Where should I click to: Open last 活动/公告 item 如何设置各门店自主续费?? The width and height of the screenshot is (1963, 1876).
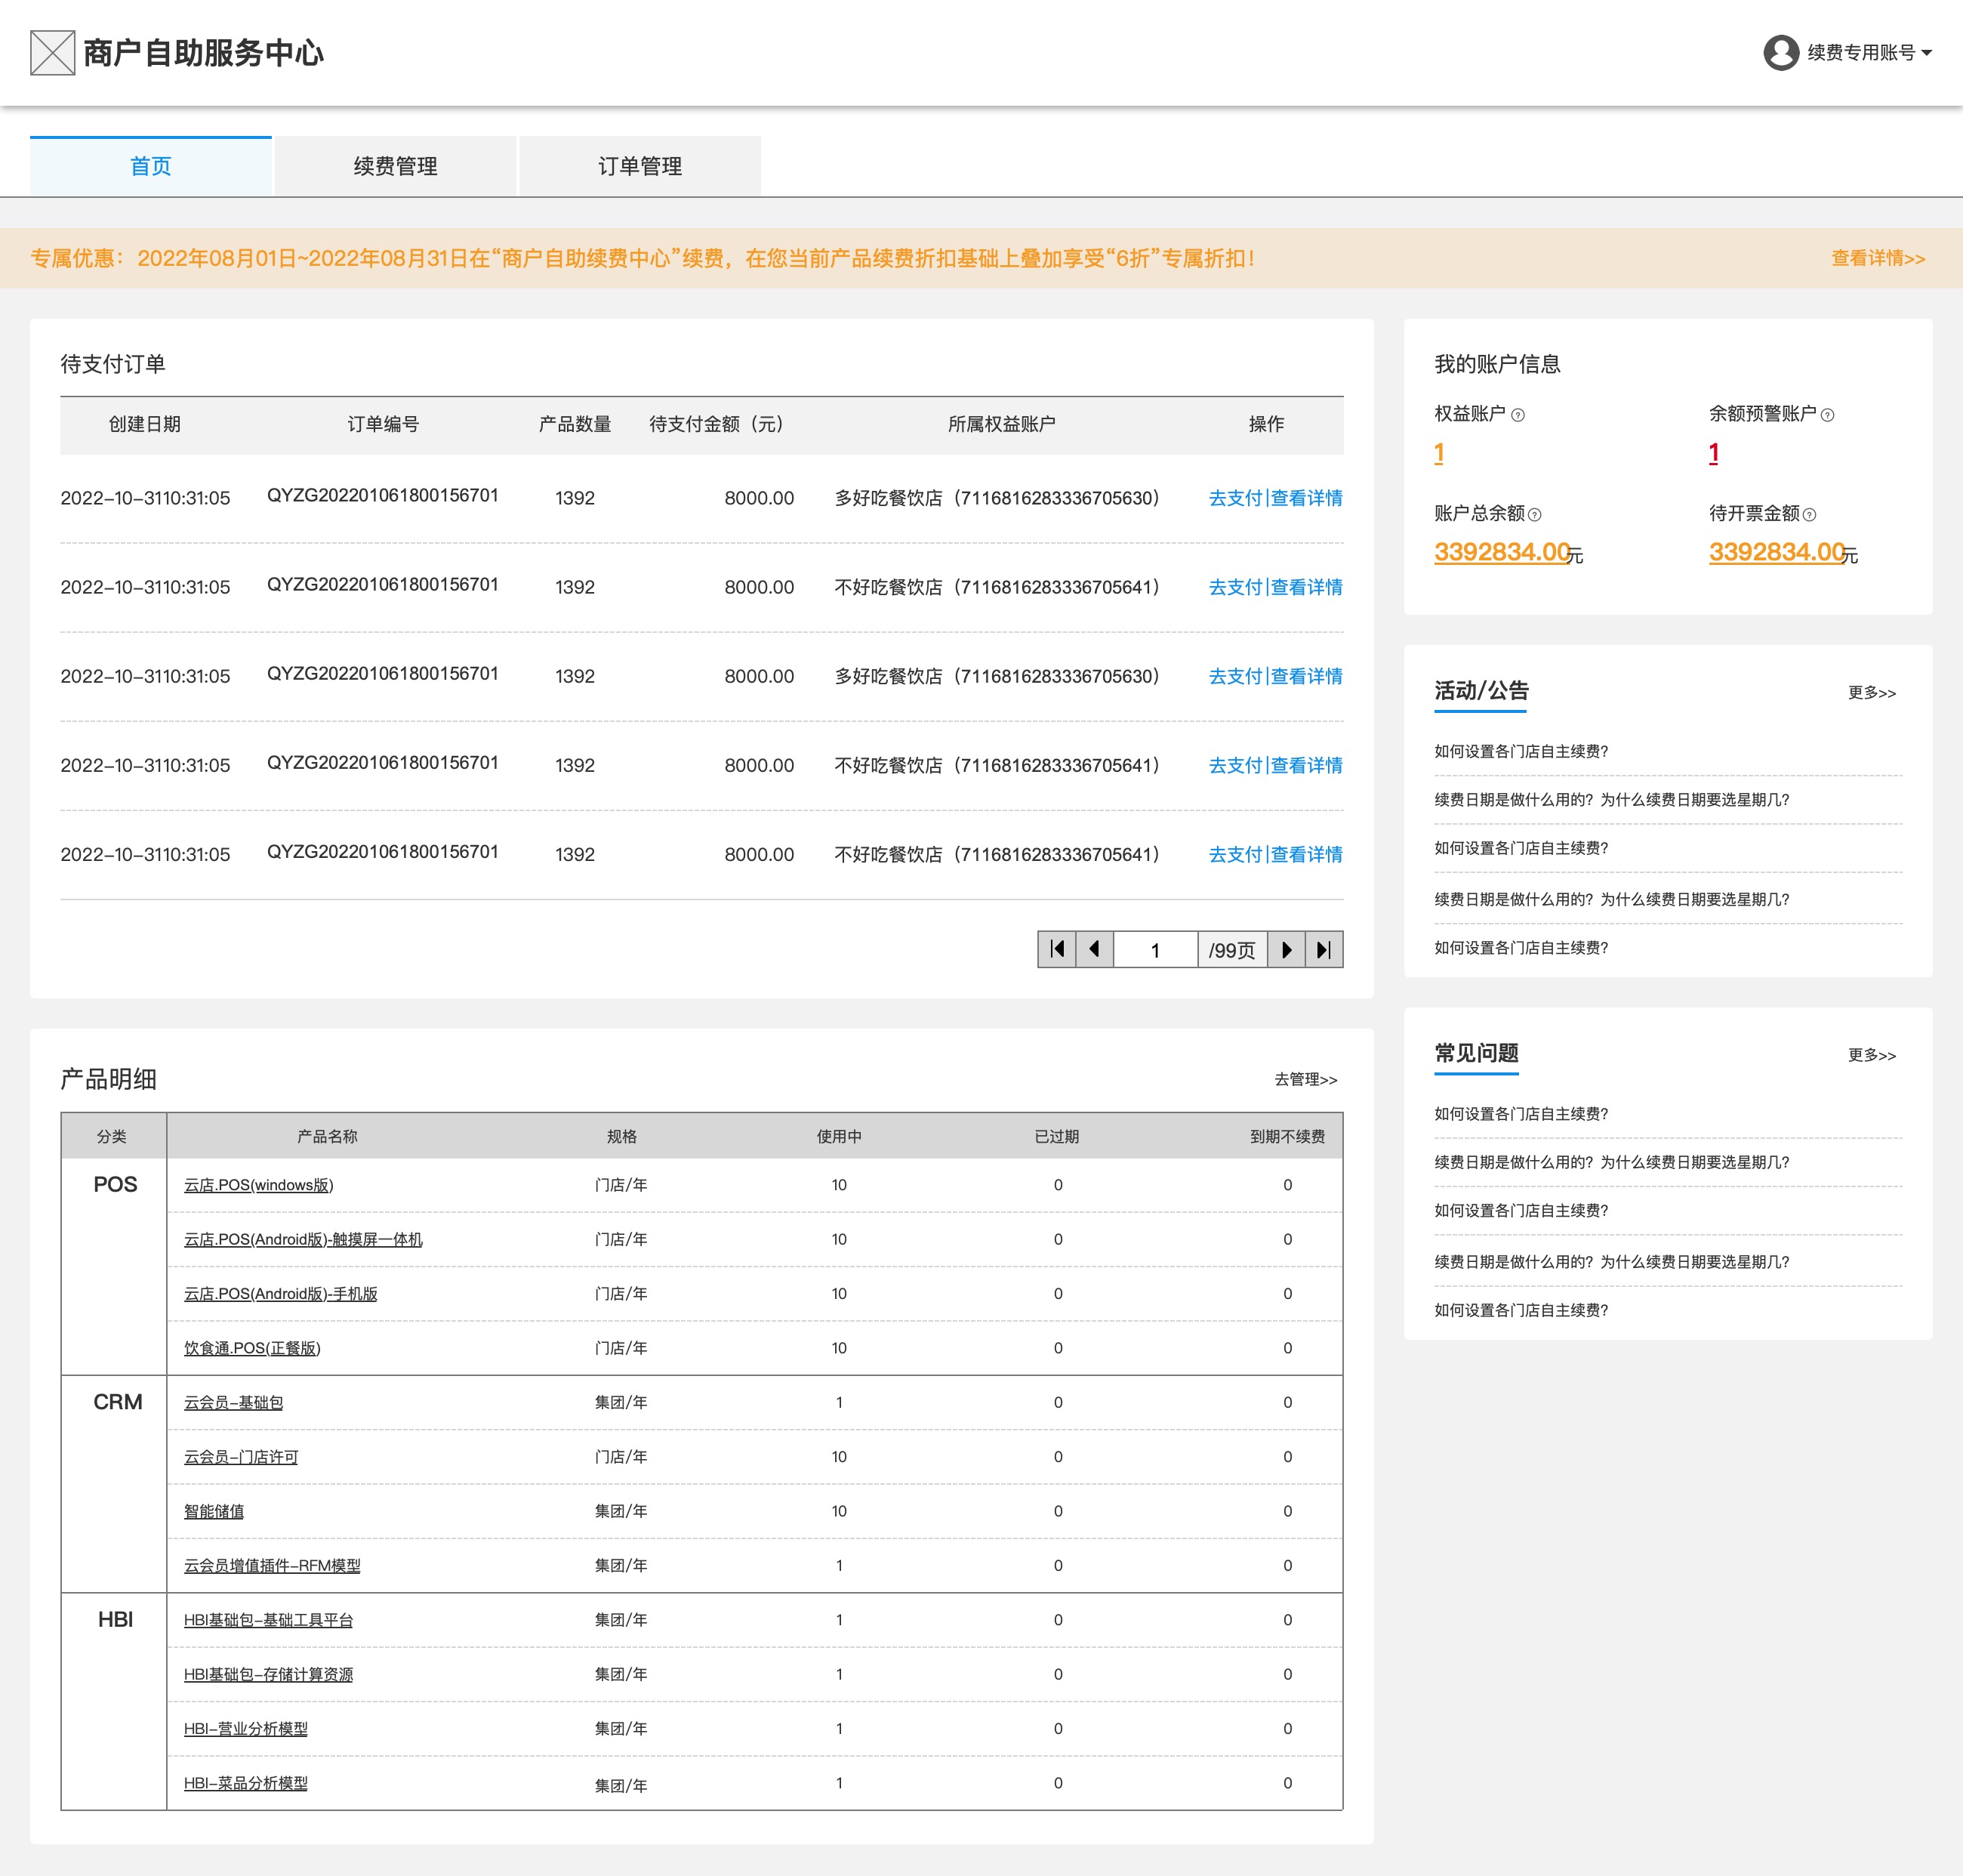click(1521, 947)
